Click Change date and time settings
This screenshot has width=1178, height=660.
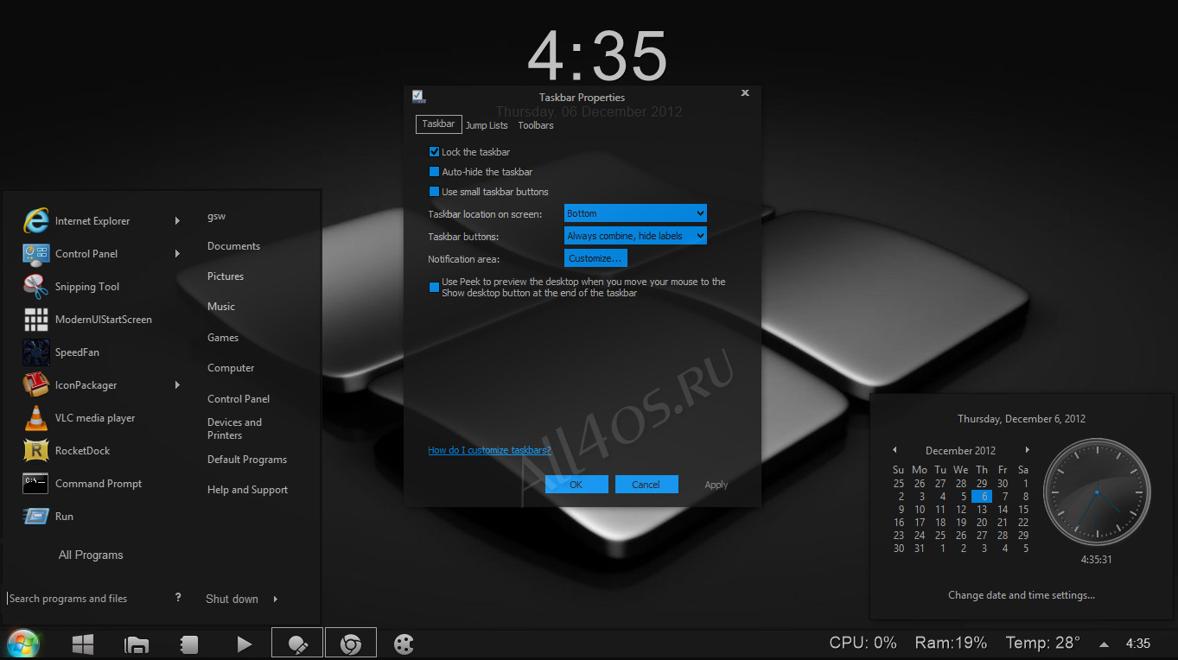click(1022, 595)
